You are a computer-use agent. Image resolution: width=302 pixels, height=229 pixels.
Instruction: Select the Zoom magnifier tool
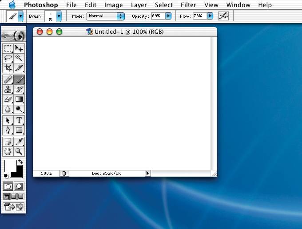point(19,151)
